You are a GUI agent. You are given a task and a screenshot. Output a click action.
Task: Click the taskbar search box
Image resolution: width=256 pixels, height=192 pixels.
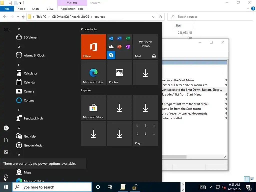pos(52,187)
